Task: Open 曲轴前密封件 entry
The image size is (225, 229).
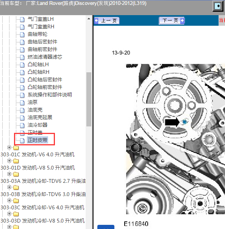Action: (42, 49)
